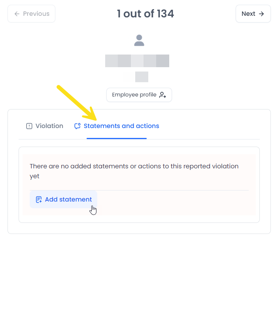
Task: Click the divider line above Add statement
Action: [139, 190]
